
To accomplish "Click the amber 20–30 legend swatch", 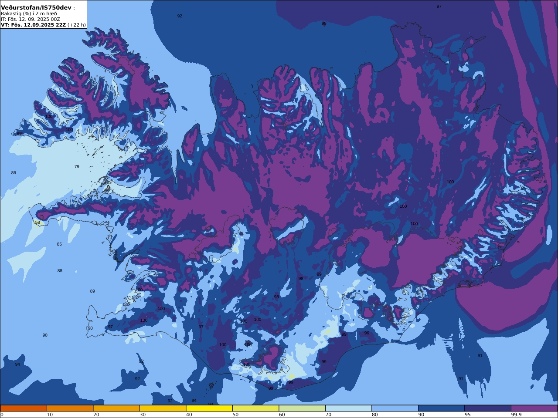I will [116, 408].
